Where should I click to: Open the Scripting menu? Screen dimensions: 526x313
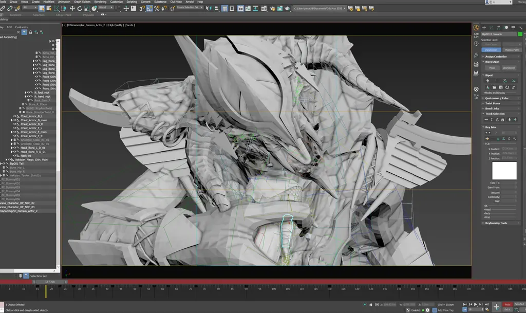pyautogui.click(x=131, y=2)
